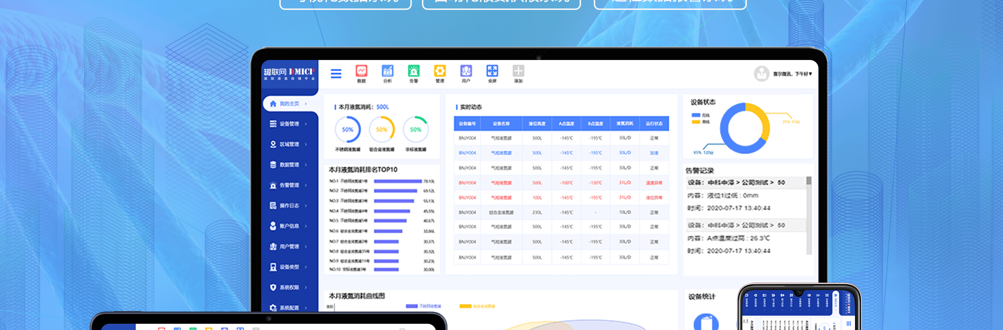Toggle the blue 在线 legend item
1003x330 pixels.
tap(700, 115)
